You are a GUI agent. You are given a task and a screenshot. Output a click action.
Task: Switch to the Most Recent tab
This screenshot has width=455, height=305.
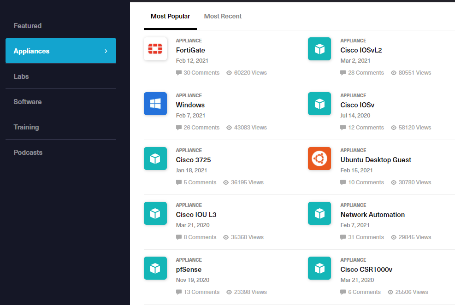point(223,16)
